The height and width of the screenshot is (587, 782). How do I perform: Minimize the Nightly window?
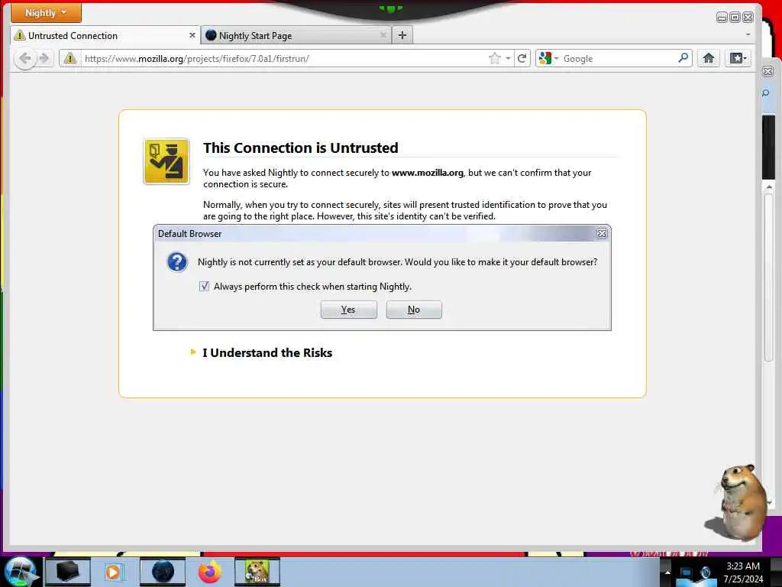click(x=721, y=18)
